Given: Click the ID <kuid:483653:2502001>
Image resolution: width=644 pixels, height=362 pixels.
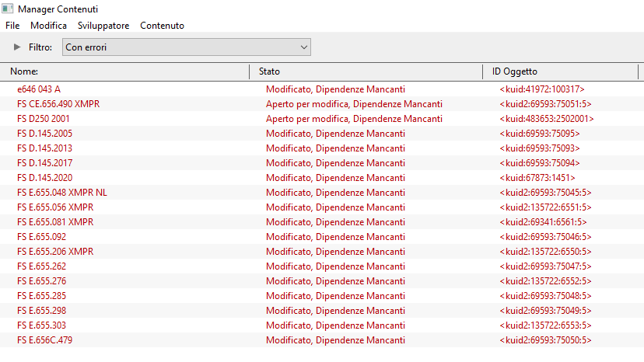Looking at the screenshot, I should pyautogui.click(x=547, y=119).
